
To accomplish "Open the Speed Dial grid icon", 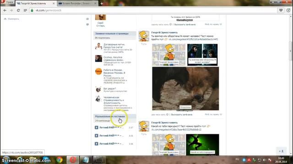I will click(x=25, y=10).
